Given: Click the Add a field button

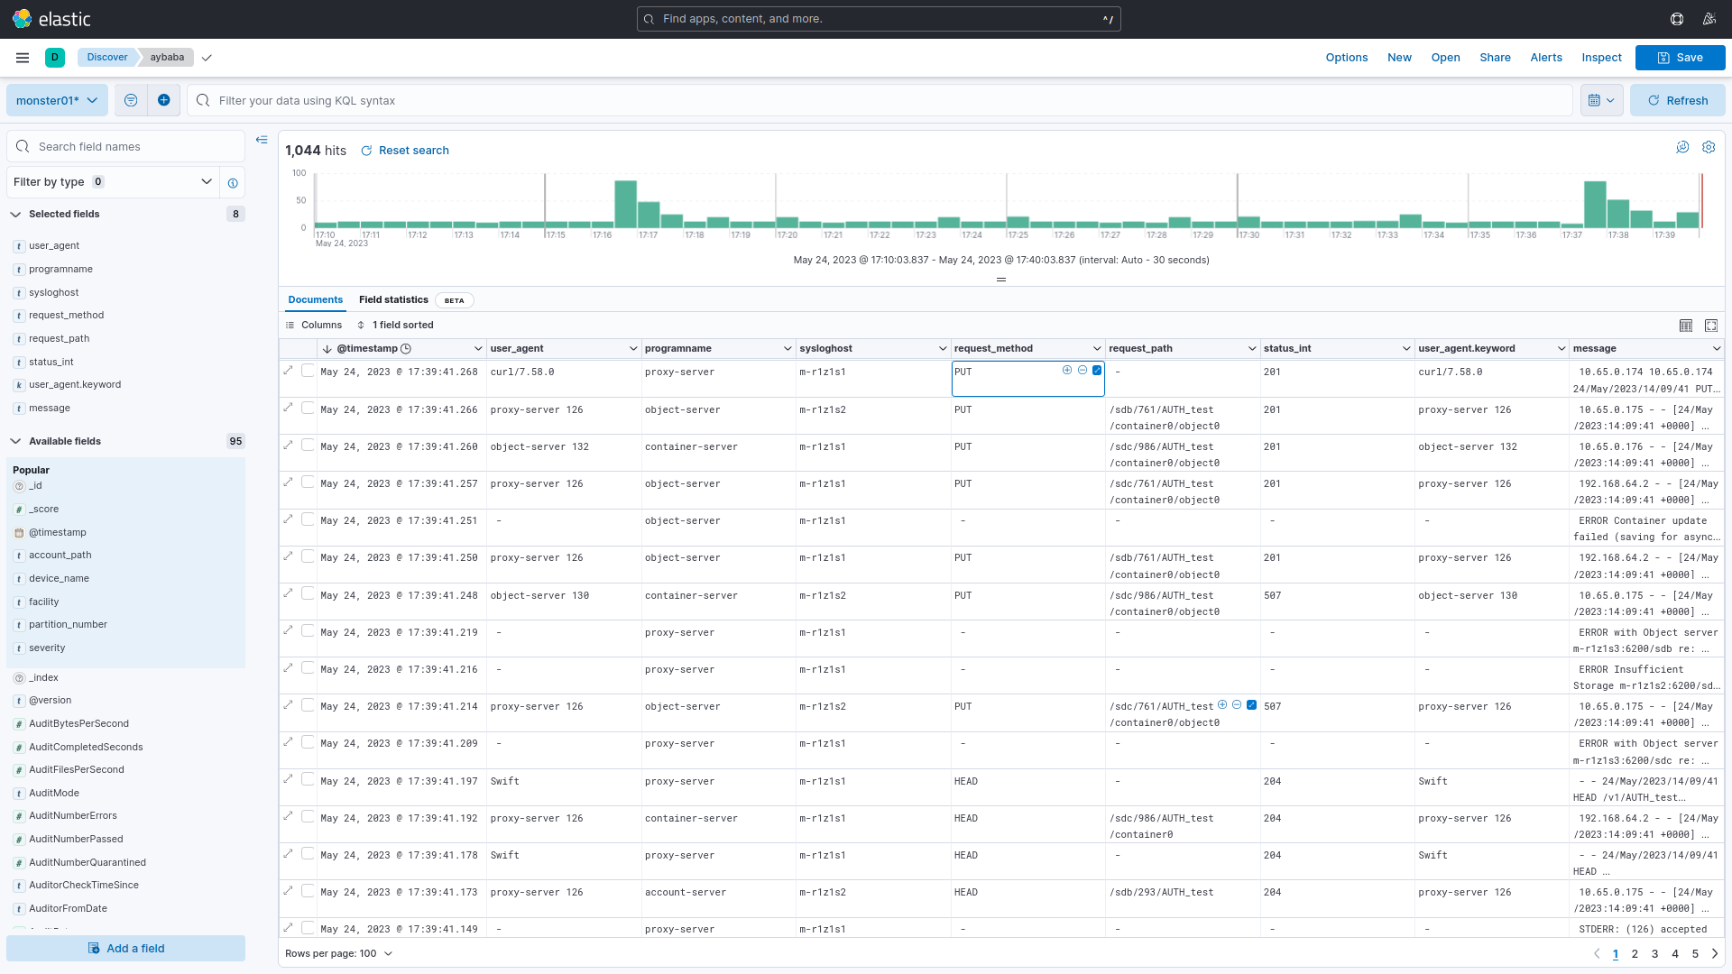Looking at the screenshot, I should (126, 948).
